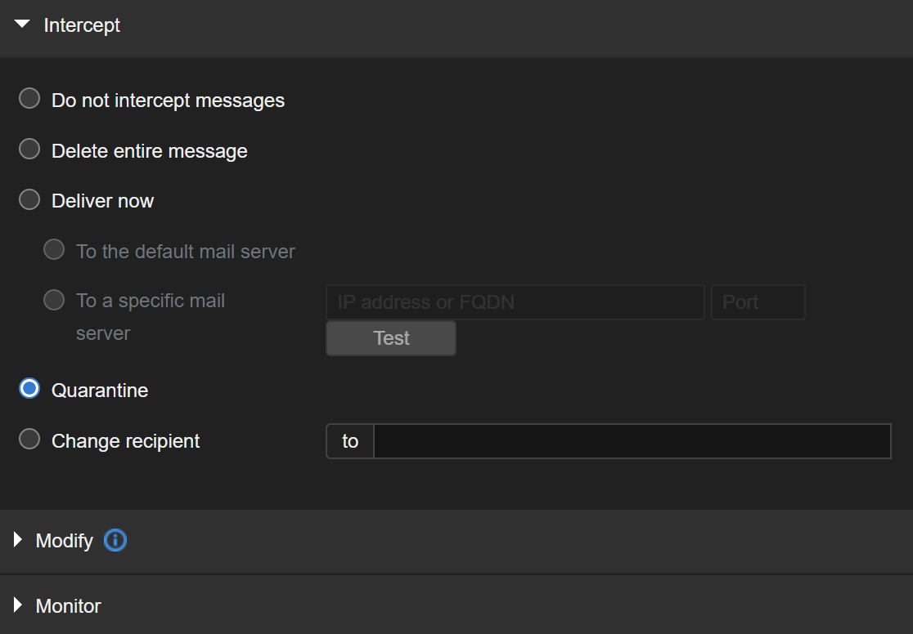Select the To a specific mail server radio
913x634 pixels.
click(x=54, y=301)
